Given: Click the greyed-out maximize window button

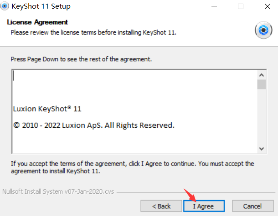Looking at the screenshot, I should pyautogui.click(x=241, y=6).
